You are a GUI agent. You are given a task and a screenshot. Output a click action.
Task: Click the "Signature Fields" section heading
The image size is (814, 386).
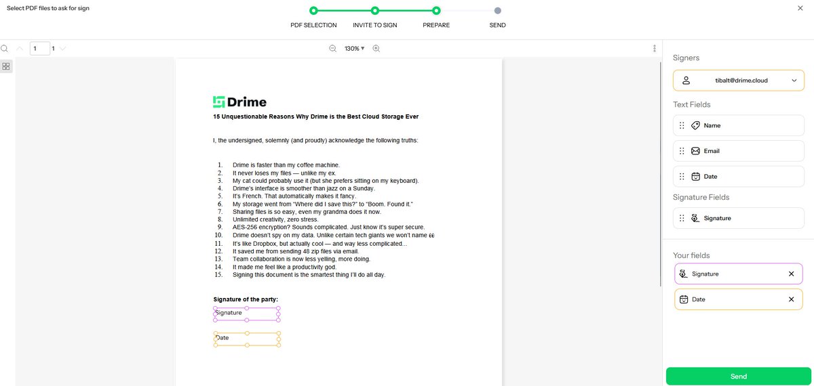(x=701, y=197)
